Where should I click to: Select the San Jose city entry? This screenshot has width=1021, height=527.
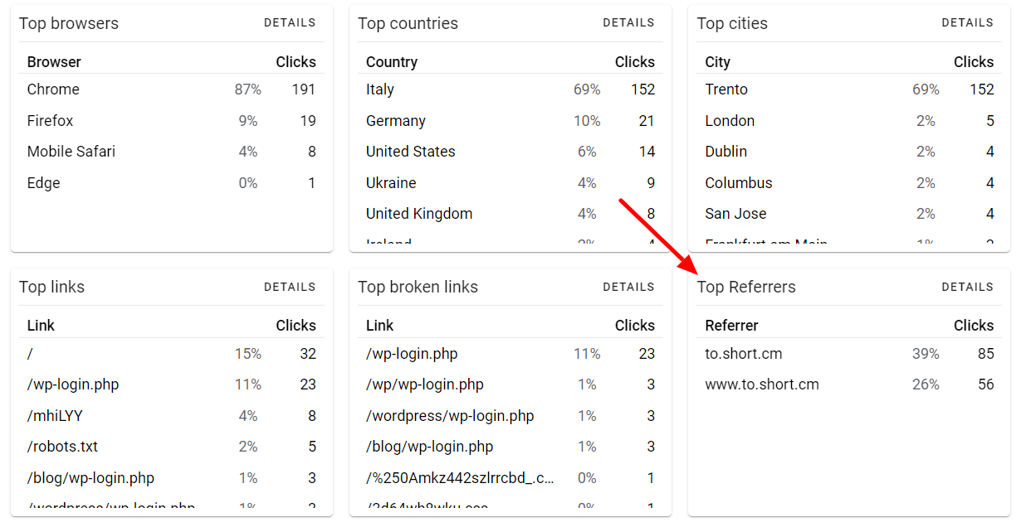coord(735,213)
